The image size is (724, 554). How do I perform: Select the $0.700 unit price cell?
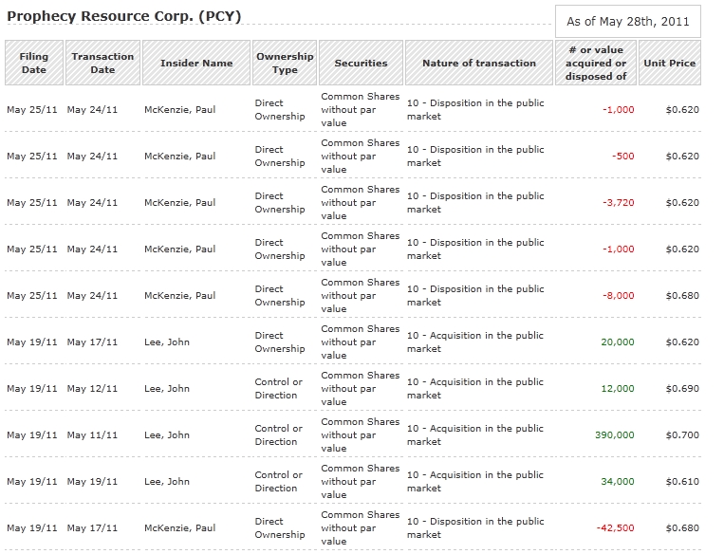point(682,435)
